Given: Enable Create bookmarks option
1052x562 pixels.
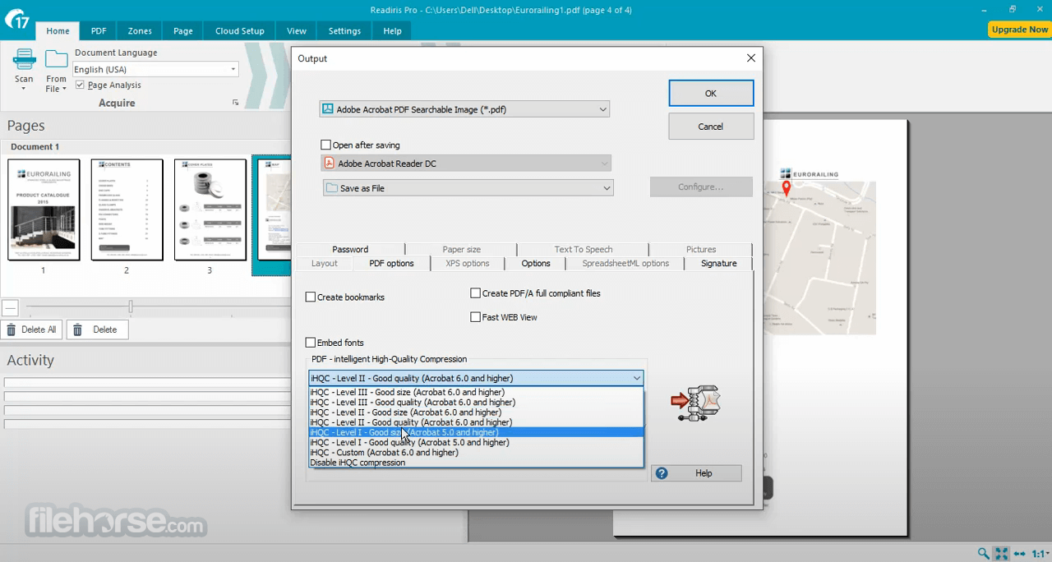Looking at the screenshot, I should (311, 297).
